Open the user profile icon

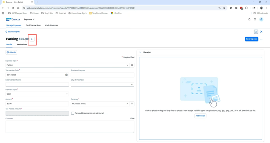tap(261, 19)
